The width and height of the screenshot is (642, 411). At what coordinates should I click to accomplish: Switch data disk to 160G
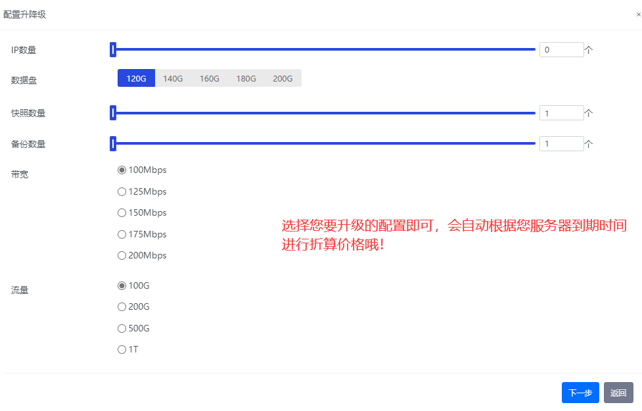[210, 78]
